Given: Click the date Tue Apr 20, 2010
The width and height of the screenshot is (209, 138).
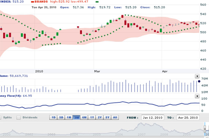Looking at the screenshot, I should 44,7.
